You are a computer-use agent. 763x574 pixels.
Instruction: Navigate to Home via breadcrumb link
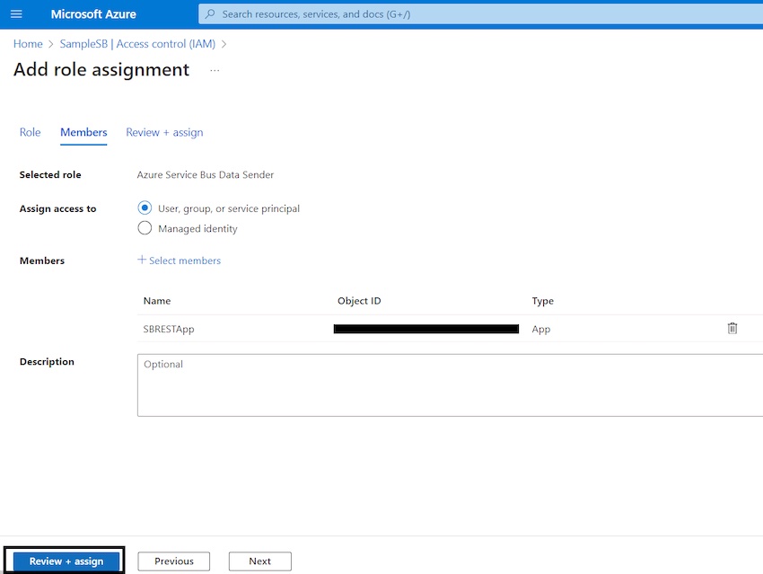(27, 43)
